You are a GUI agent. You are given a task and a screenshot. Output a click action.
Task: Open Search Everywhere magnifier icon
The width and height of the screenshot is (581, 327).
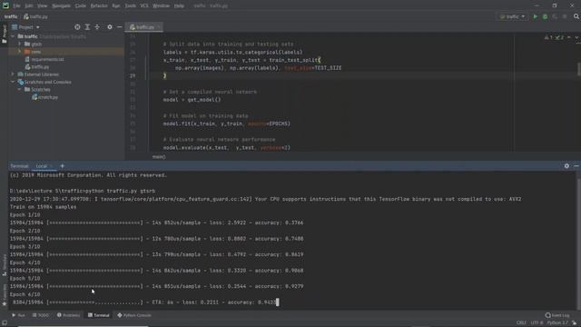click(576, 16)
